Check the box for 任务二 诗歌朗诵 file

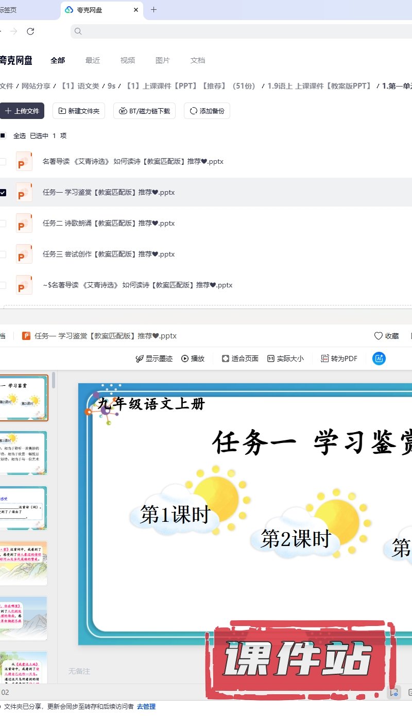[3, 224]
